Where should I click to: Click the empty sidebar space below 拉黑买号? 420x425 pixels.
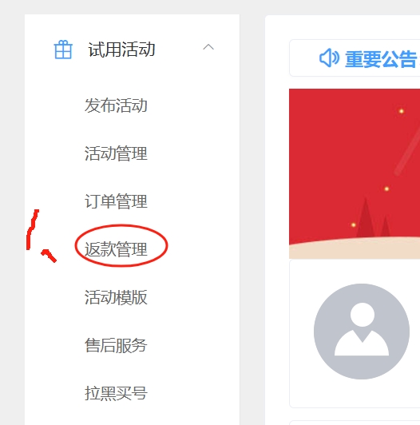coord(132,415)
